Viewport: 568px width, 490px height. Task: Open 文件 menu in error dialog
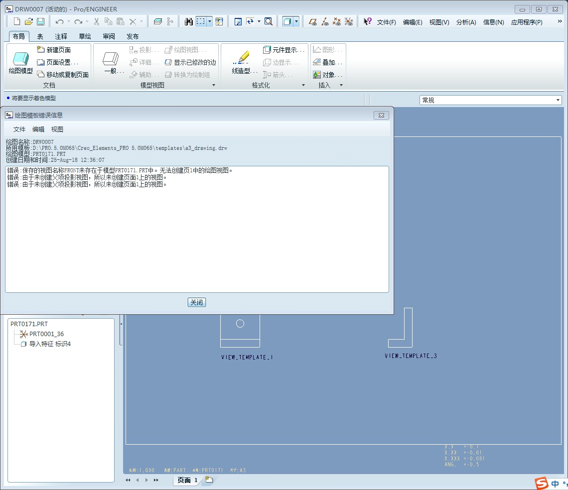point(19,129)
